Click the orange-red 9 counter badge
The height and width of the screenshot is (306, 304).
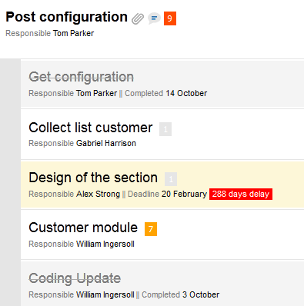point(170,18)
